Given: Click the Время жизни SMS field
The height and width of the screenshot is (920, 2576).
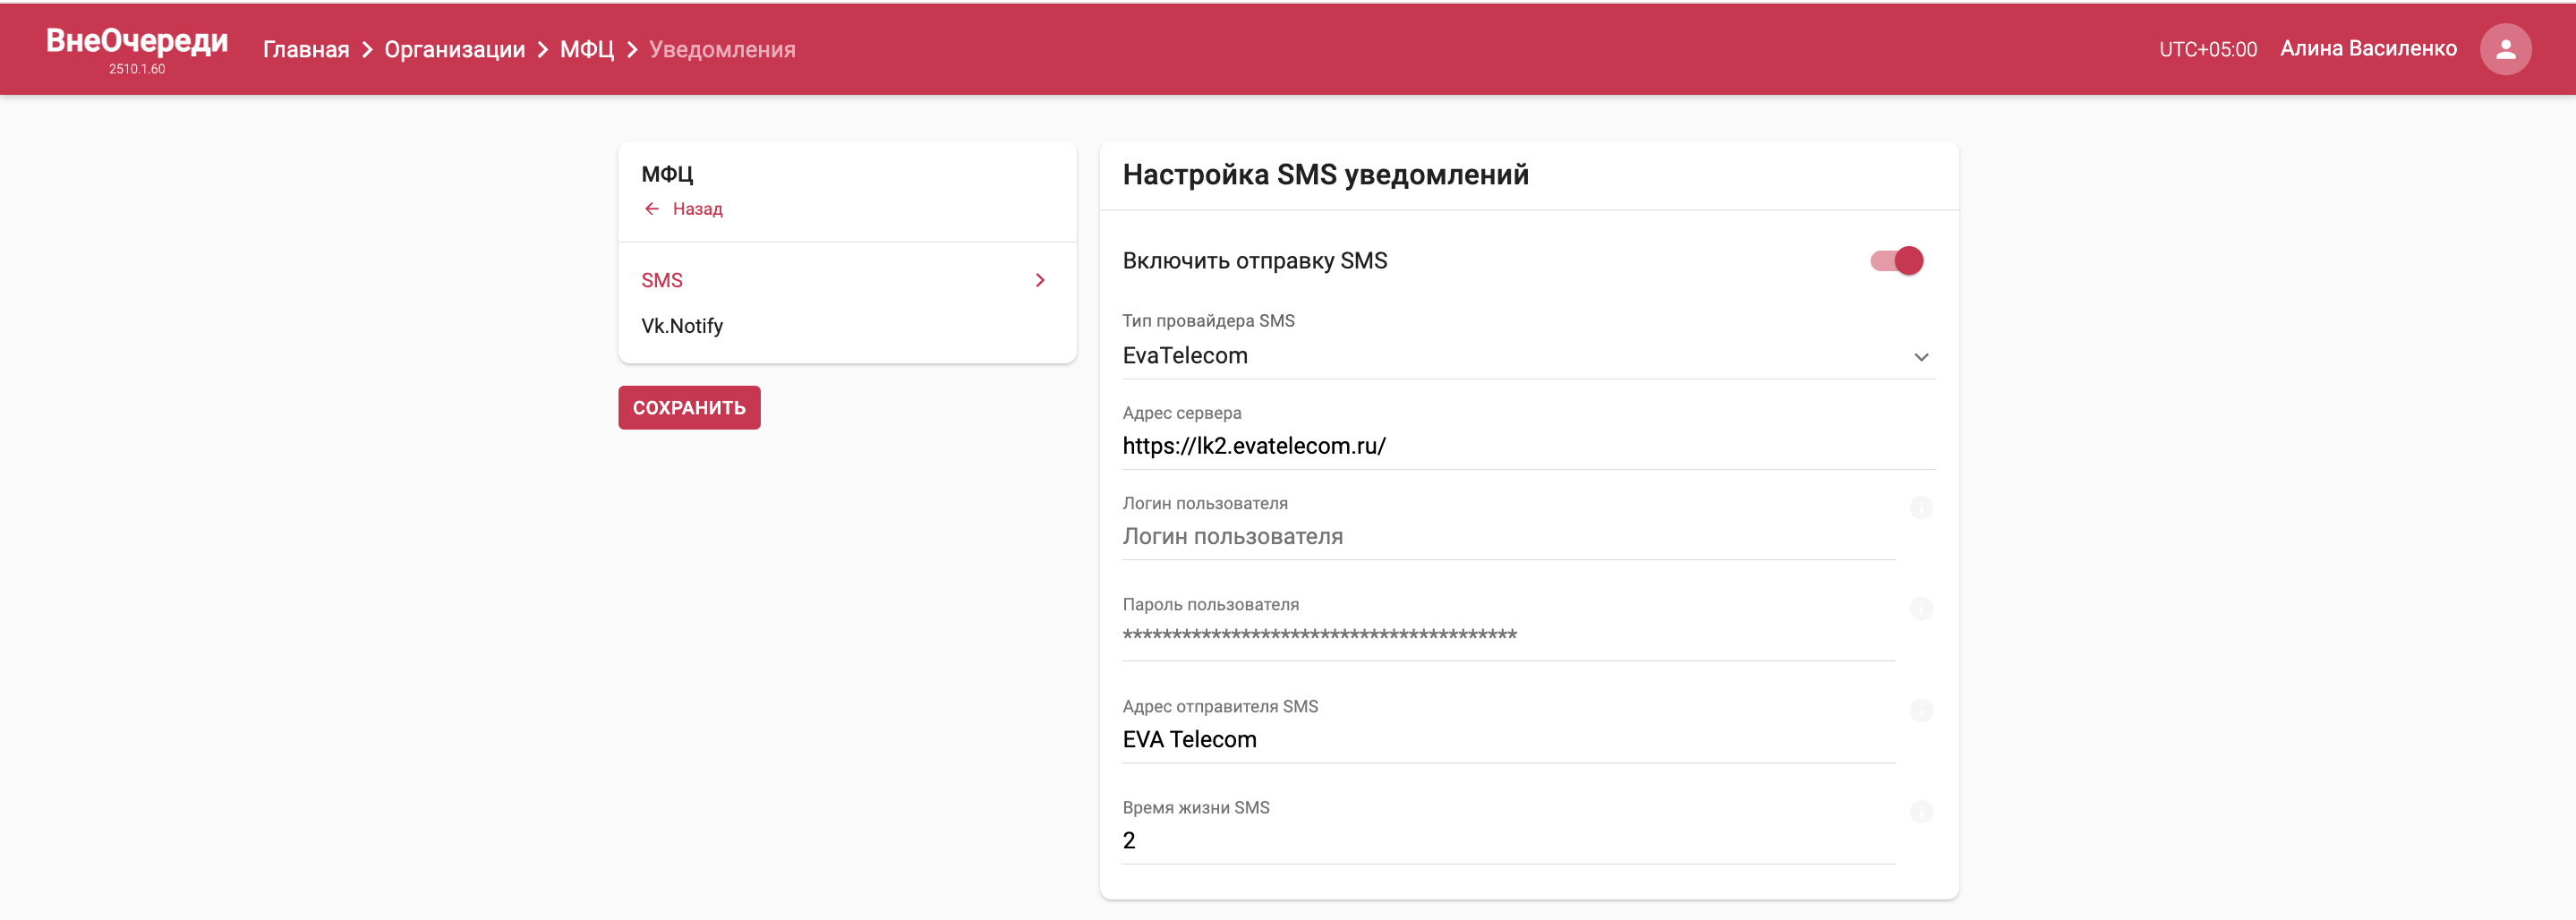Looking at the screenshot, I should (1508, 841).
